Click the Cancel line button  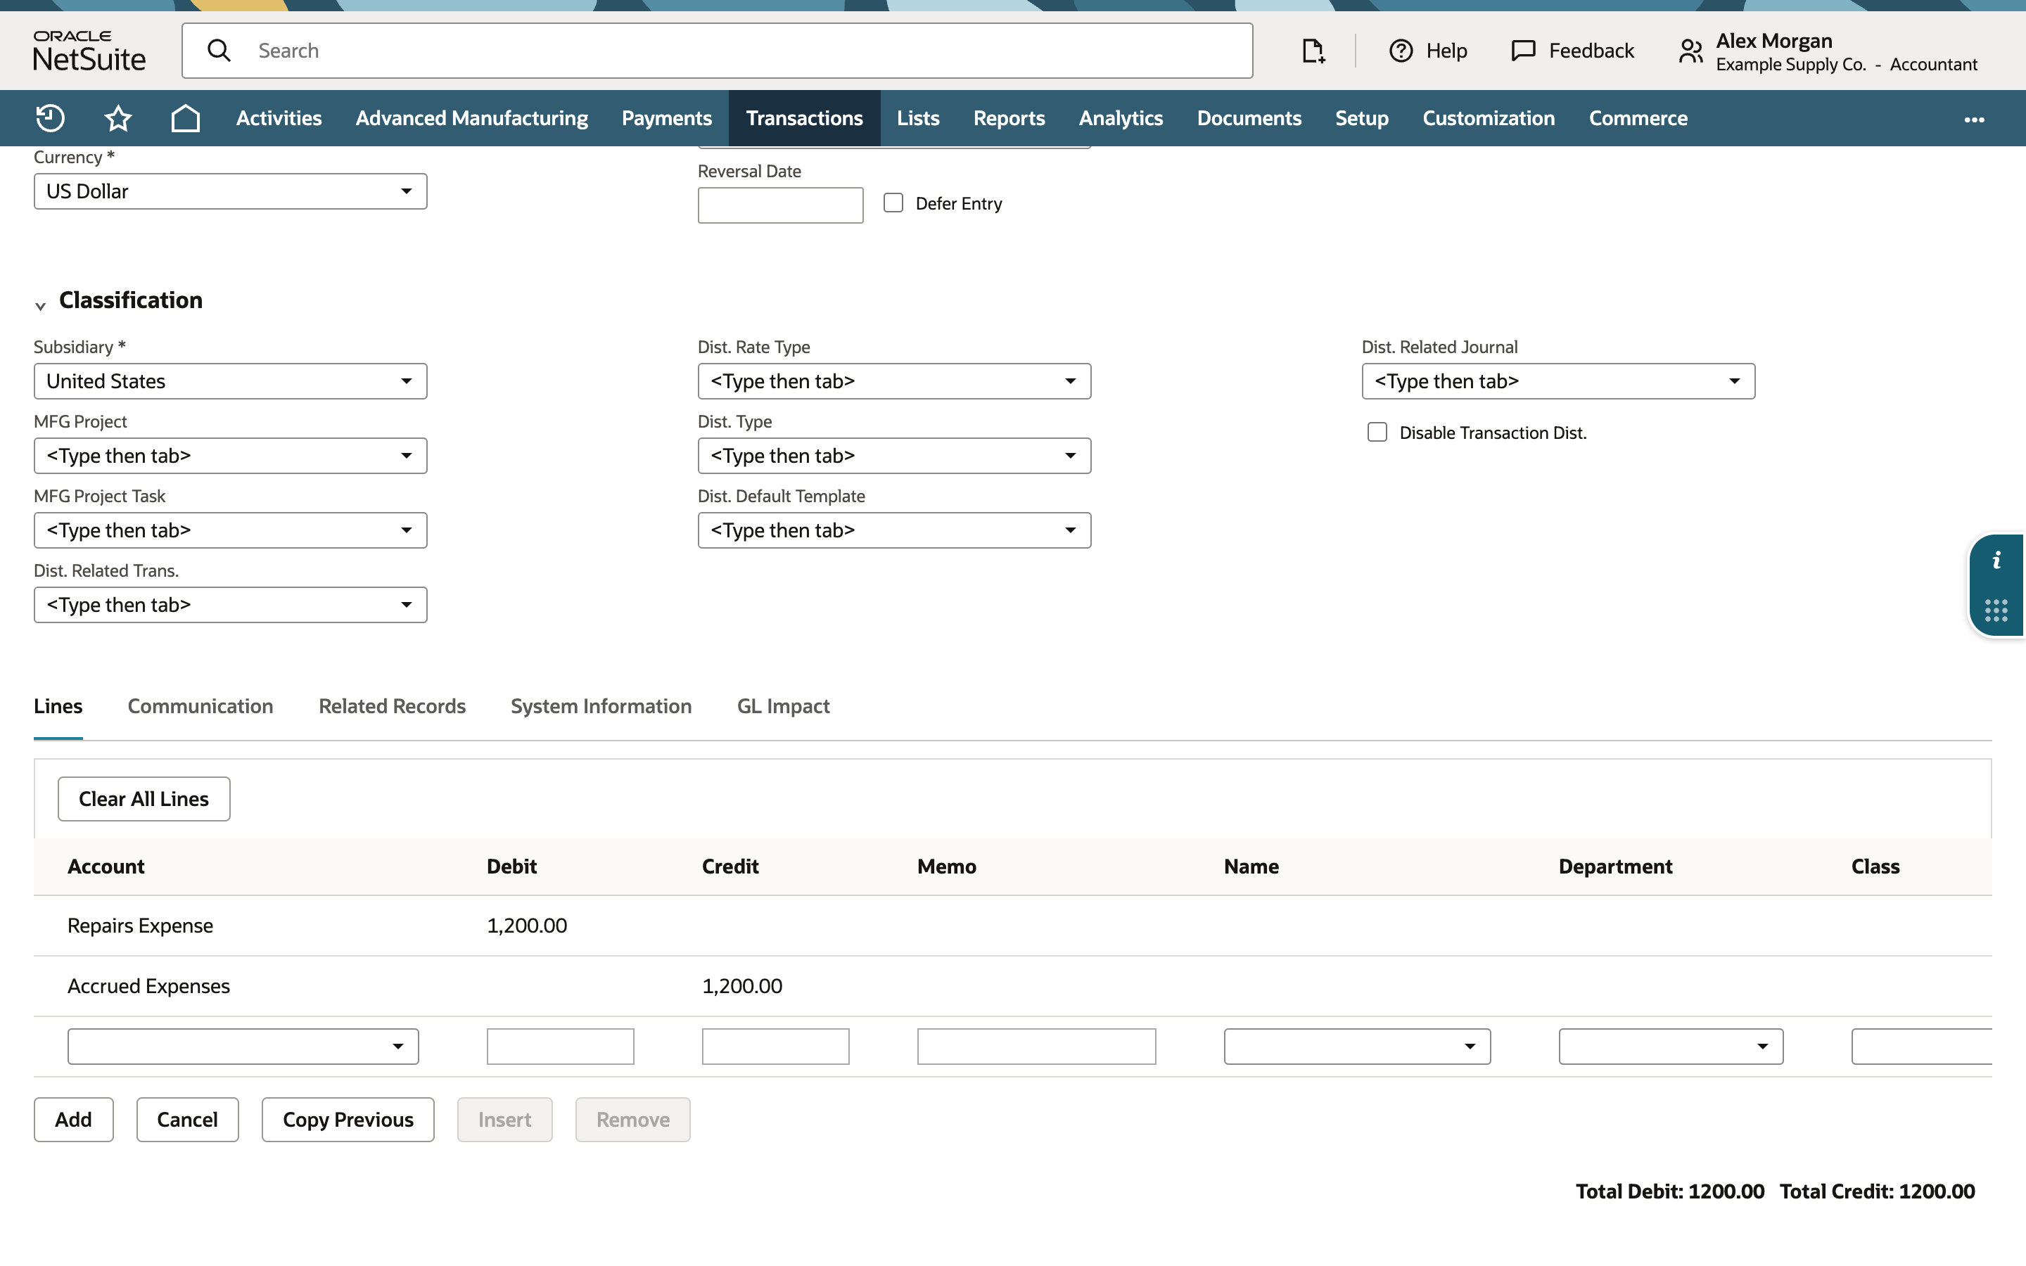tap(188, 1120)
